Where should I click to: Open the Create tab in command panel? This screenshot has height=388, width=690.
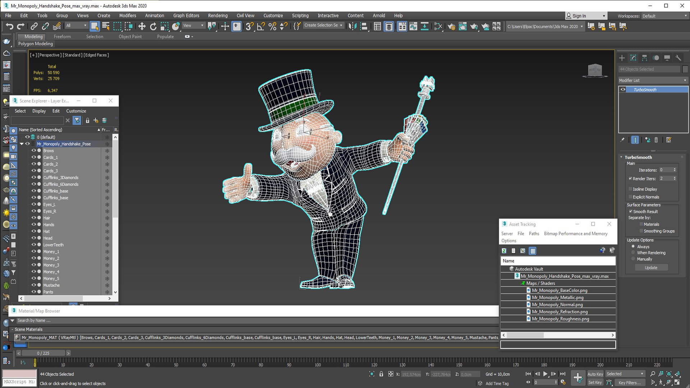(x=622, y=58)
